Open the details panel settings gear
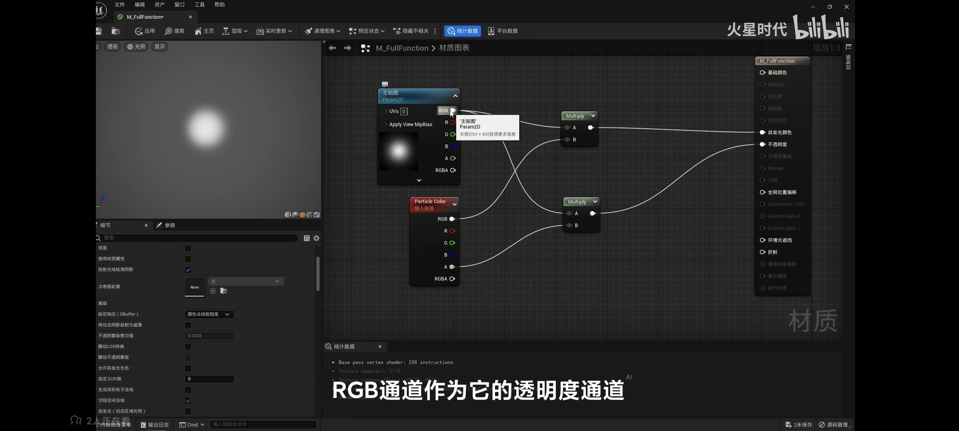The width and height of the screenshot is (959, 431). 316,238
